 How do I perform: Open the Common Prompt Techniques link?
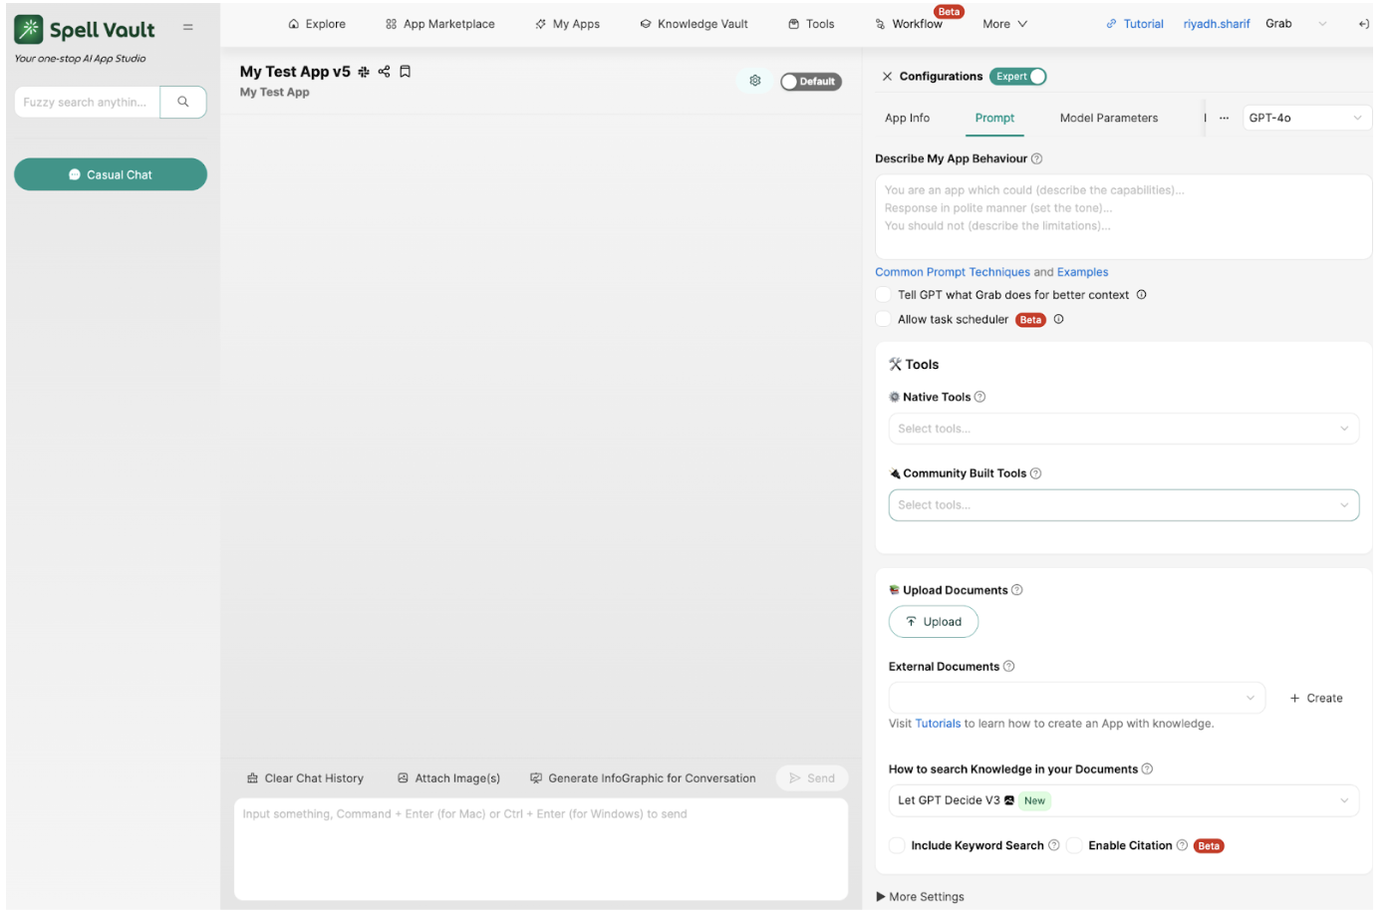click(x=952, y=272)
